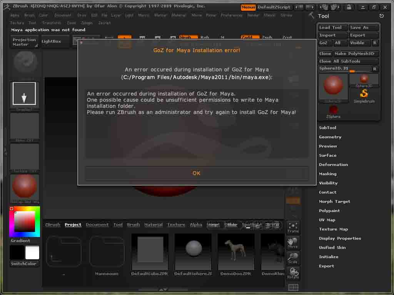Click OK in the GoZ installation error dialog
Screen dimensions: 394x295
(197, 173)
